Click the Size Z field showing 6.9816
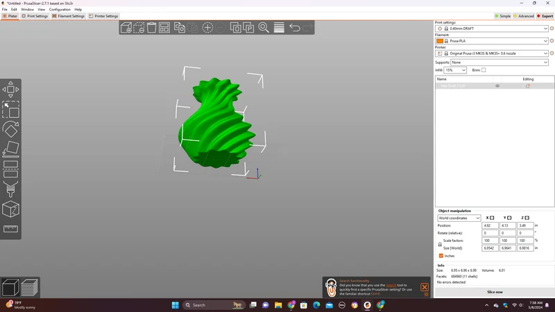Screen dimensions: 555x312 (525, 248)
